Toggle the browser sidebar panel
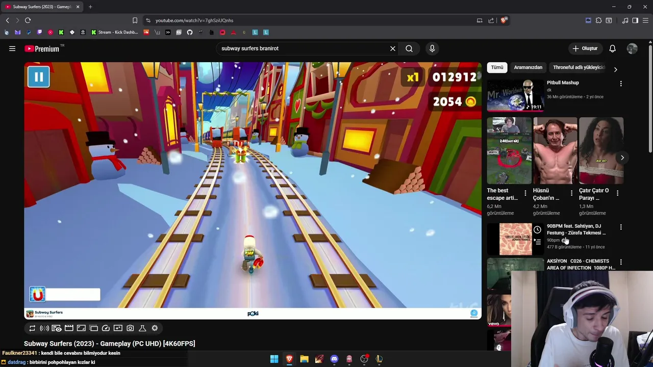 click(635, 20)
